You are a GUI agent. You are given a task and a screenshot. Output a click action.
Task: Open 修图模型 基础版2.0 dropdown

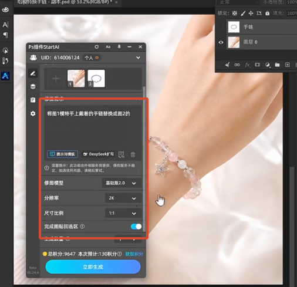point(122,183)
